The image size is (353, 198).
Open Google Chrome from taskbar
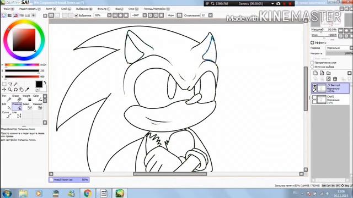pyautogui.click(x=88, y=193)
